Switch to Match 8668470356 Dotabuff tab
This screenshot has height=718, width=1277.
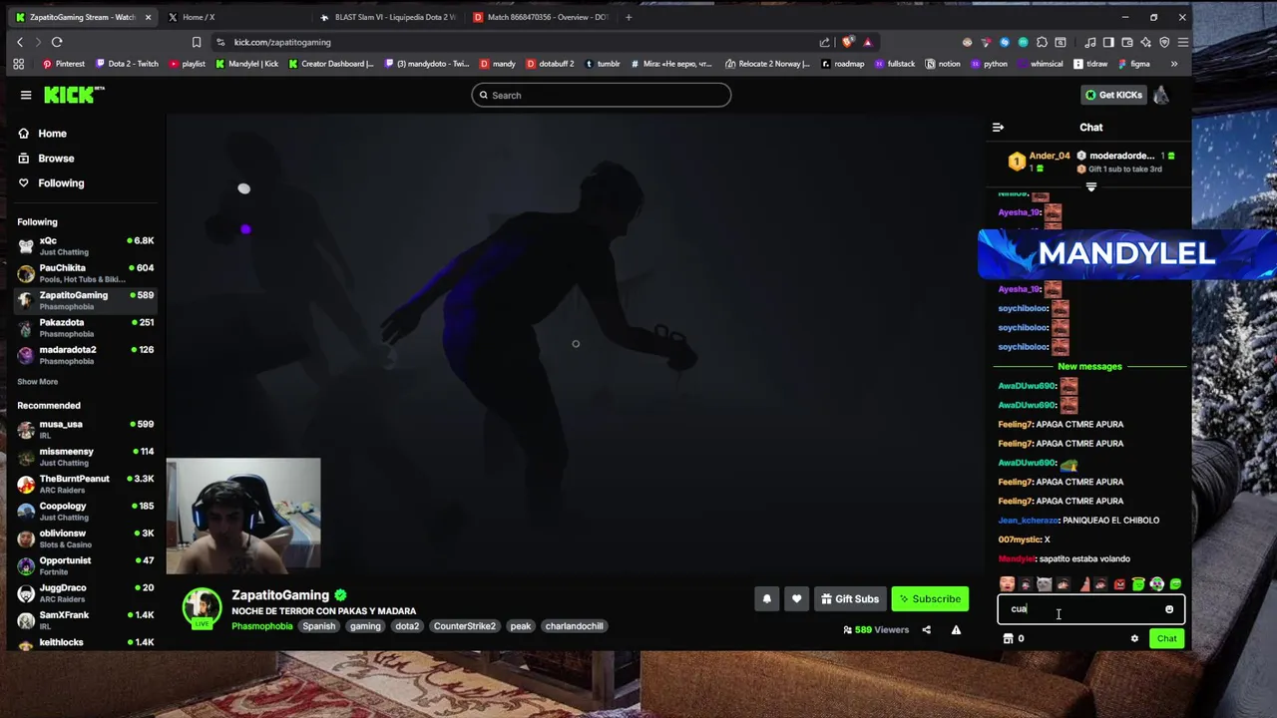(x=540, y=17)
